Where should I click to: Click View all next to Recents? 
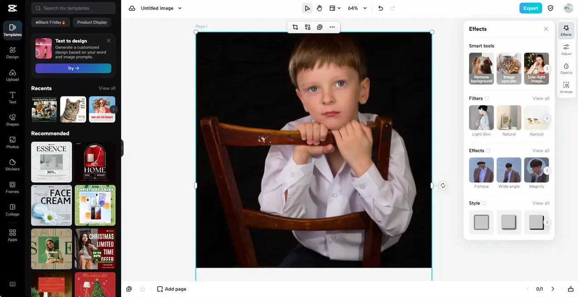click(x=107, y=88)
